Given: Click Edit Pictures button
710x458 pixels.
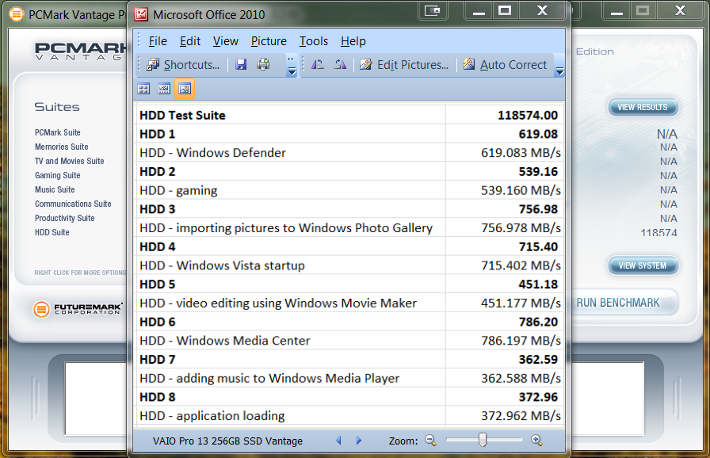Looking at the screenshot, I should tap(405, 65).
